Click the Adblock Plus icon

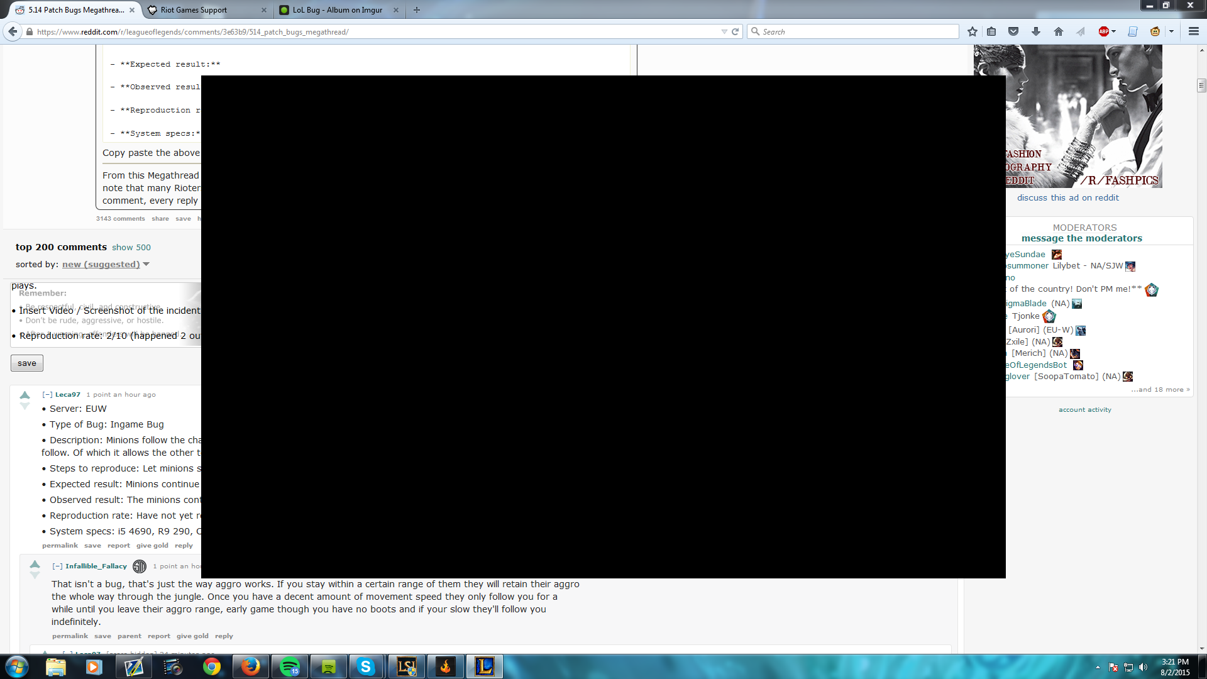[1103, 31]
